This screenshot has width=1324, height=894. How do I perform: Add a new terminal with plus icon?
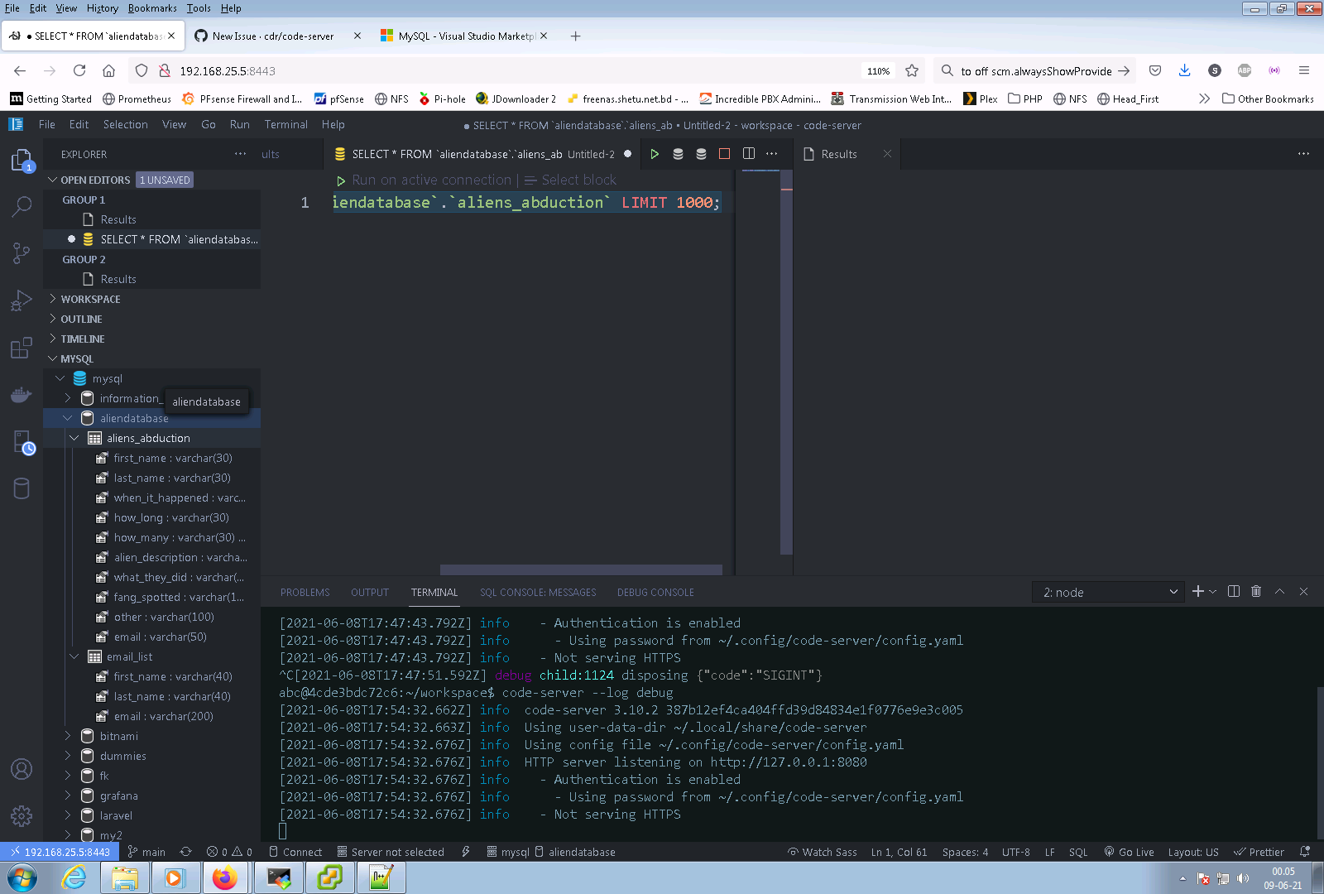tap(1198, 591)
